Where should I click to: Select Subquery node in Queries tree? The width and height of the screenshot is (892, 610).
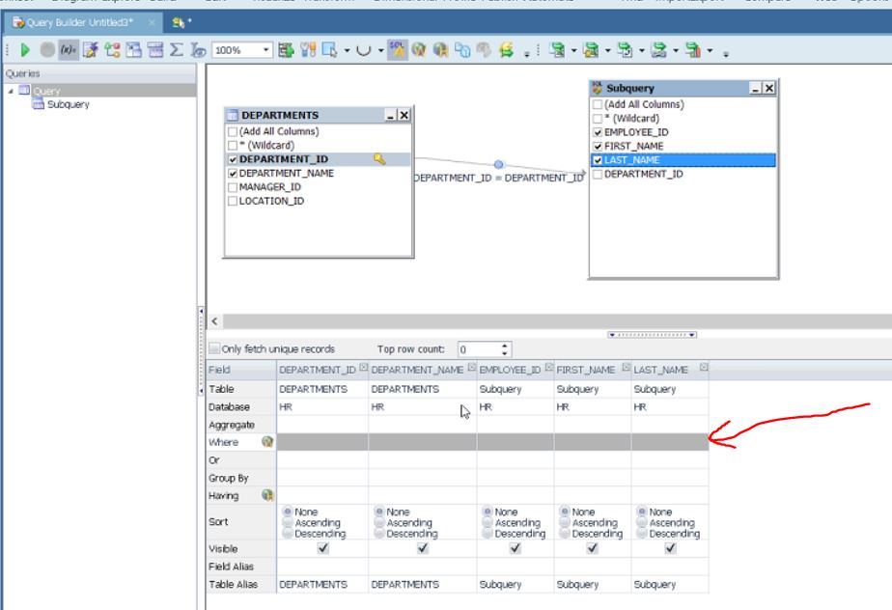tap(69, 104)
